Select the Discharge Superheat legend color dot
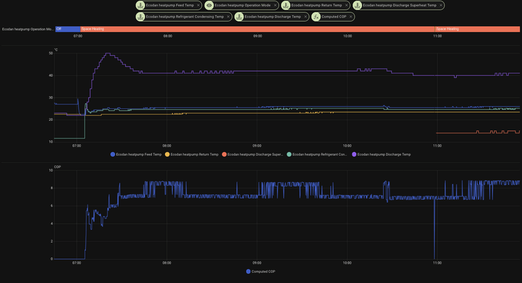This screenshot has height=283, width=522. coord(224,155)
